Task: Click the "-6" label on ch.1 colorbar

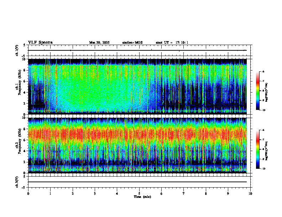Action: point(263,71)
